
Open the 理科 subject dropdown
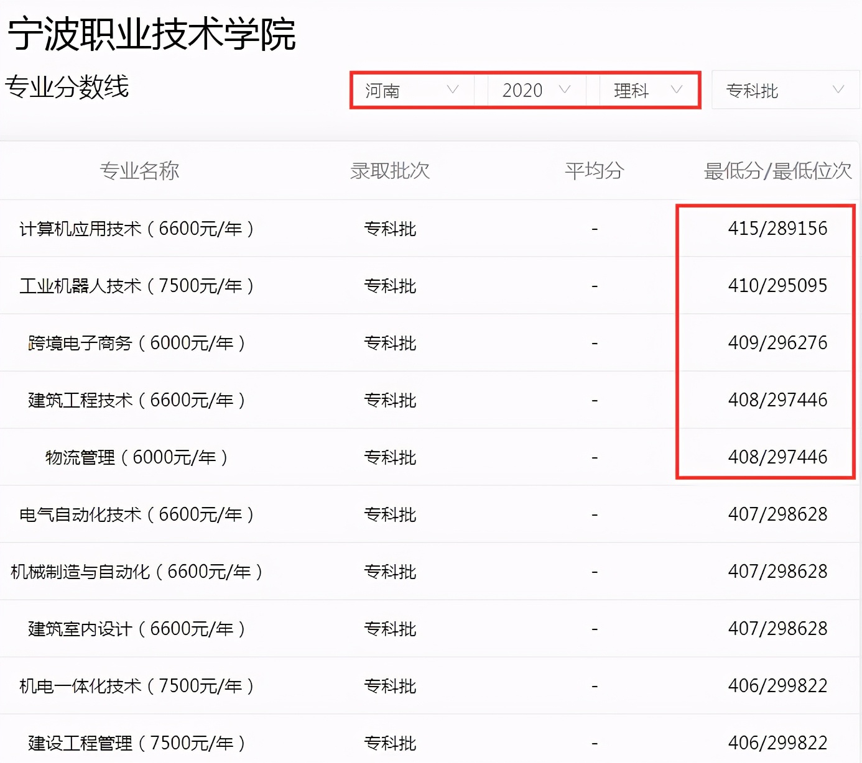pos(647,90)
